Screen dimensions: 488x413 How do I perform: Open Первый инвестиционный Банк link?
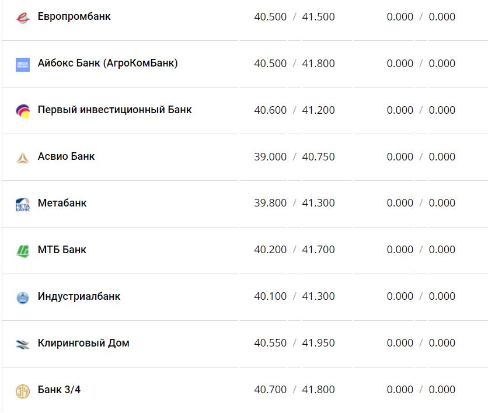click(114, 110)
